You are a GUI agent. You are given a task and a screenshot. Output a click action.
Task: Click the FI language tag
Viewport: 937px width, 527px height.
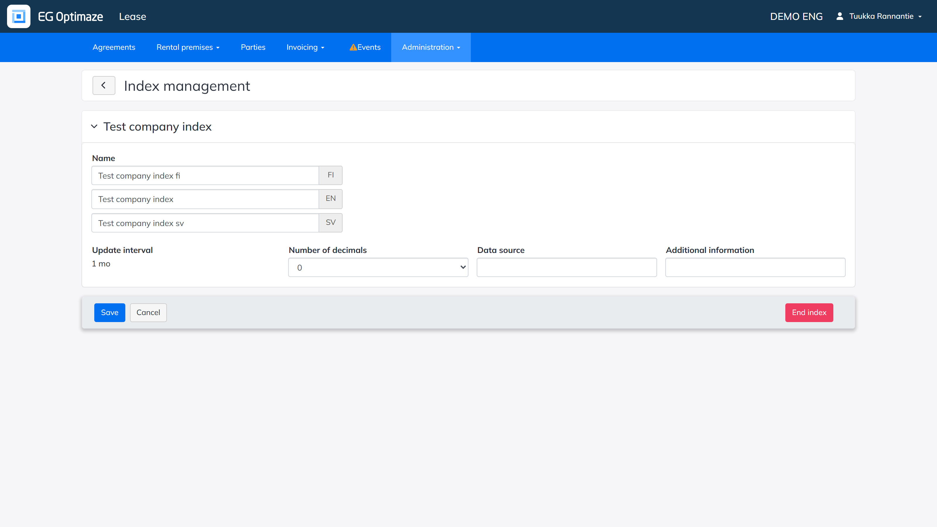(x=331, y=175)
